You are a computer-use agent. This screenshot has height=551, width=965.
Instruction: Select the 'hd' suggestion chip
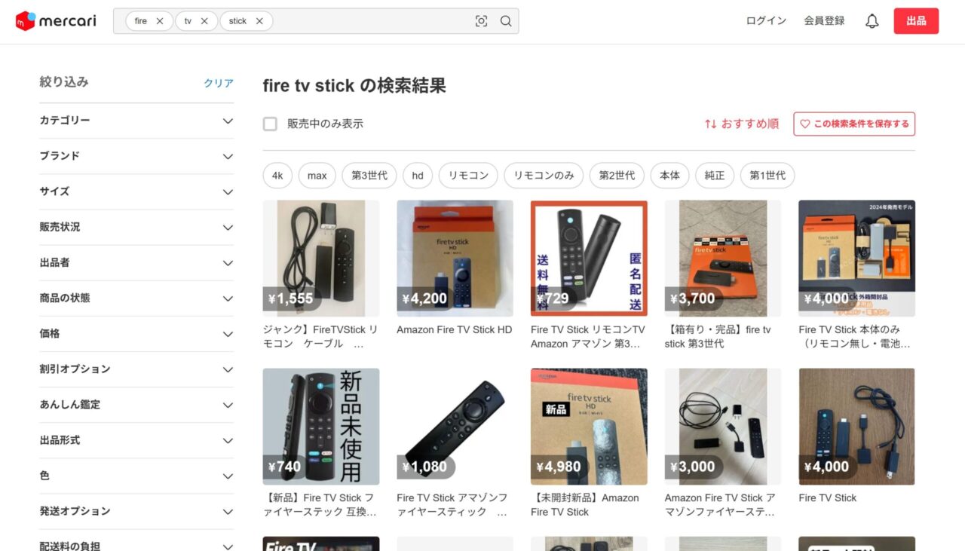click(418, 176)
